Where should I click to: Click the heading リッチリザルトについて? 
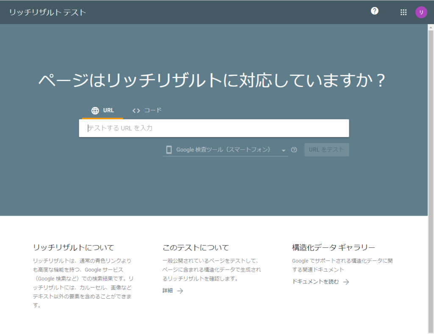(74, 247)
